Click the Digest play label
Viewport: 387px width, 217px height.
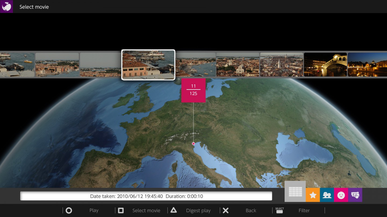coord(198,211)
